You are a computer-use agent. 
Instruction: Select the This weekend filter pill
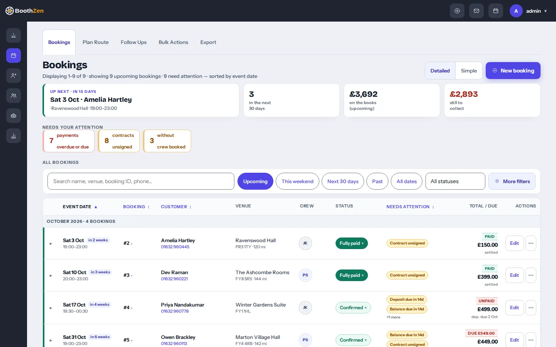[x=297, y=181]
